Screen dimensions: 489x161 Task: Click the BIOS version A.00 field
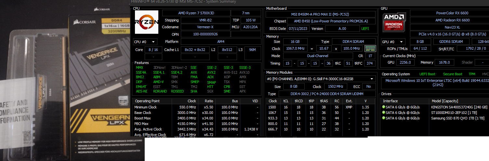(x=342, y=29)
